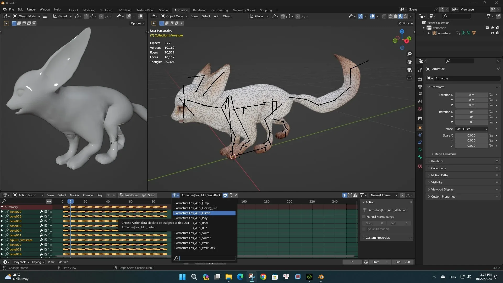The image size is (503, 283).
Task: Unlink the action with X icon
Action: [236, 195]
